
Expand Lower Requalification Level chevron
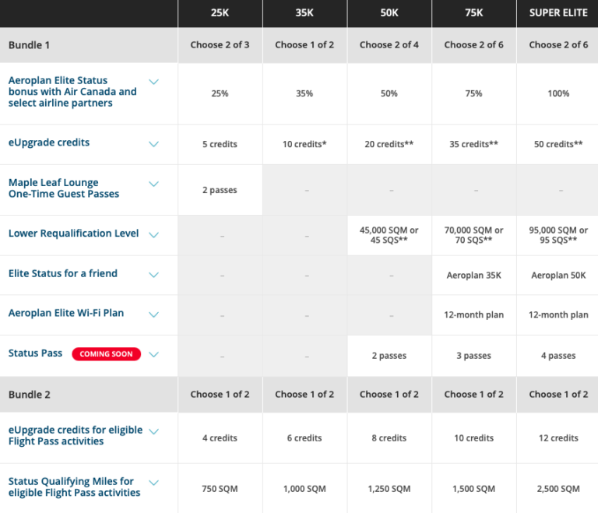[x=153, y=234]
